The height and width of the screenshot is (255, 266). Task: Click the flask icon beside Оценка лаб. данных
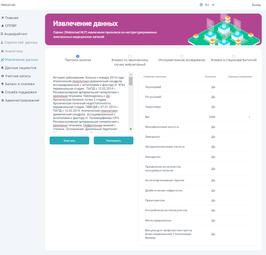tap(2, 42)
